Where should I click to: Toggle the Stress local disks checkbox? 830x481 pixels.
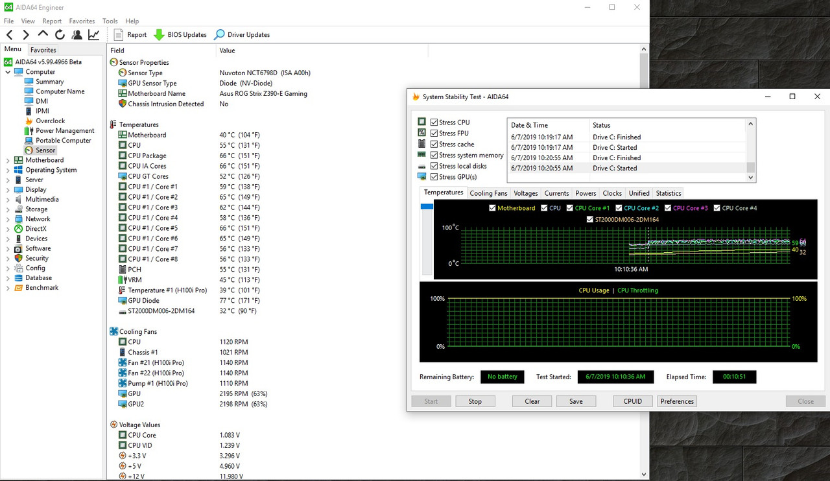pos(434,166)
